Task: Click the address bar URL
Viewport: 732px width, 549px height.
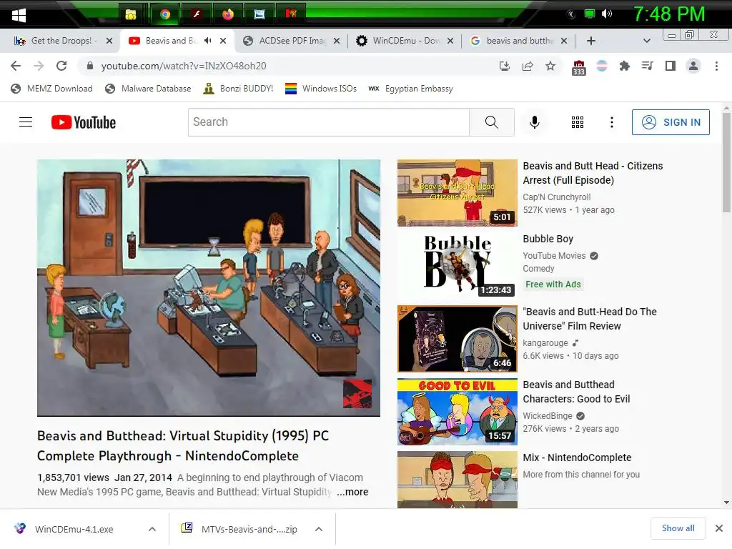Action: click(x=184, y=66)
